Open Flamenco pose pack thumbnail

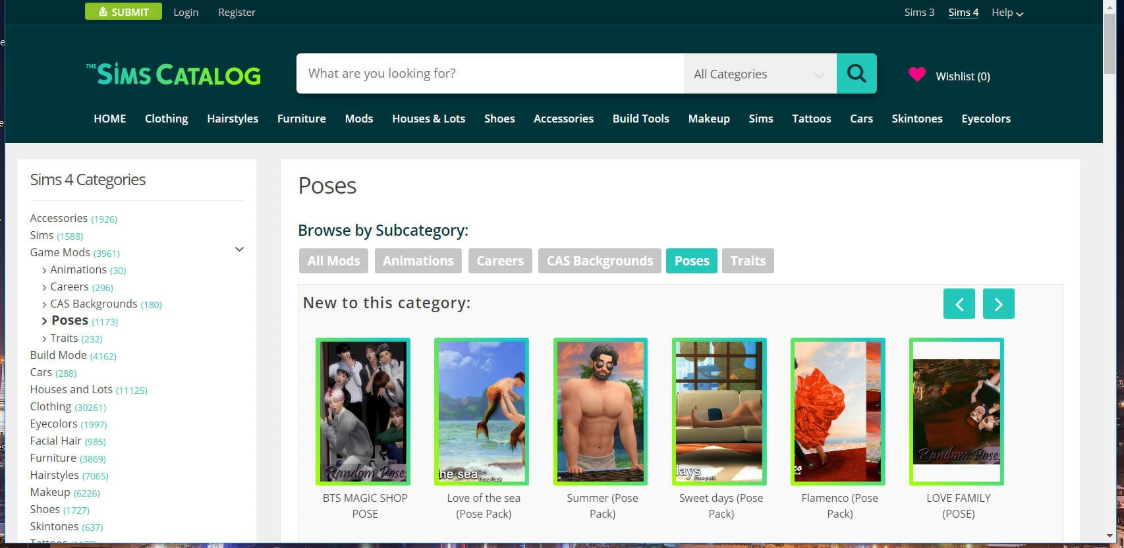(838, 412)
